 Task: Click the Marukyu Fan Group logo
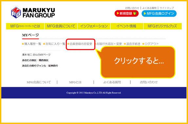(x=33, y=12)
